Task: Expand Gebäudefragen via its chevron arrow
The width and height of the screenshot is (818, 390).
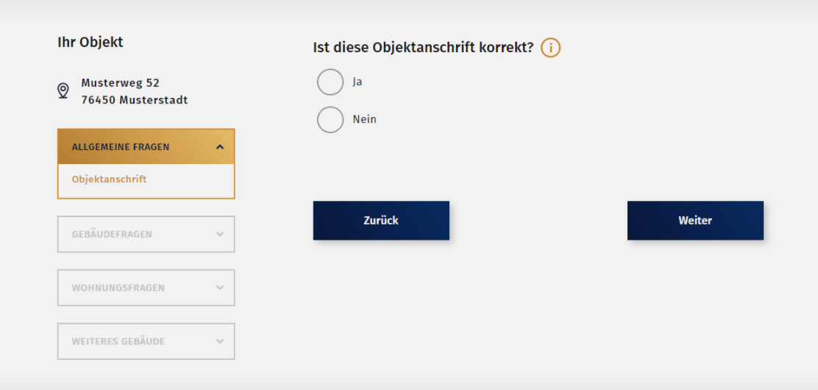Action: [219, 235]
